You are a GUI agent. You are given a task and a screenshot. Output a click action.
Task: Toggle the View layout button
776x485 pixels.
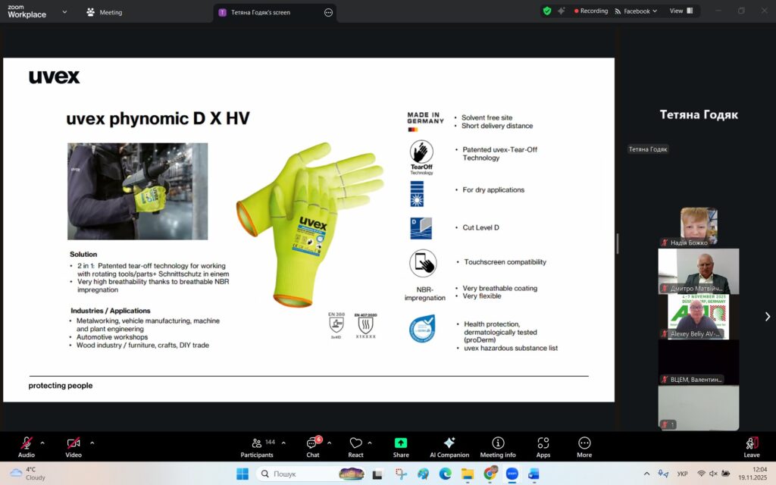pos(676,11)
